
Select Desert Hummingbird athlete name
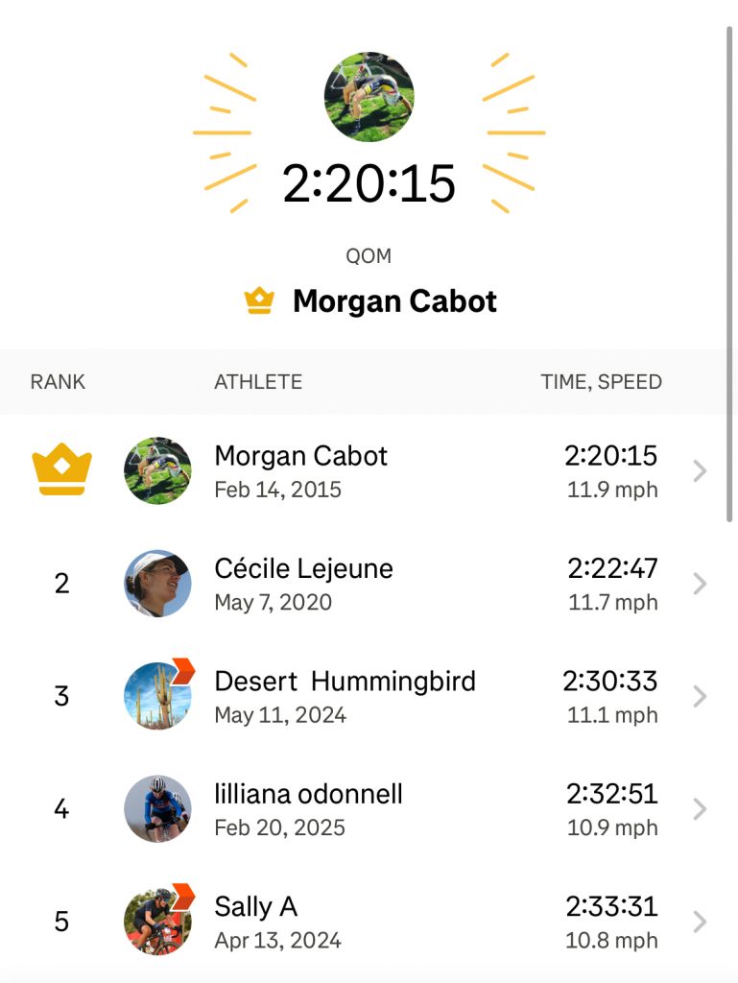point(345,682)
